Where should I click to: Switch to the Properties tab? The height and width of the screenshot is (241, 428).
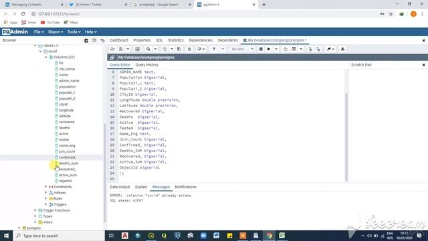pos(142,40)
